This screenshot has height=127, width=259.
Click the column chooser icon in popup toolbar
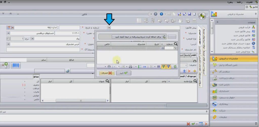point(140,67)
